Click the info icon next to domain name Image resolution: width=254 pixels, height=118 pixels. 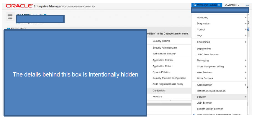click(x=45, y=15)
